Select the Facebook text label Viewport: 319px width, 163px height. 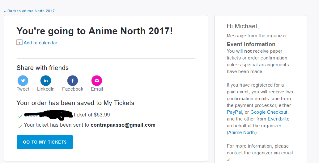click(x=73, y=89)
